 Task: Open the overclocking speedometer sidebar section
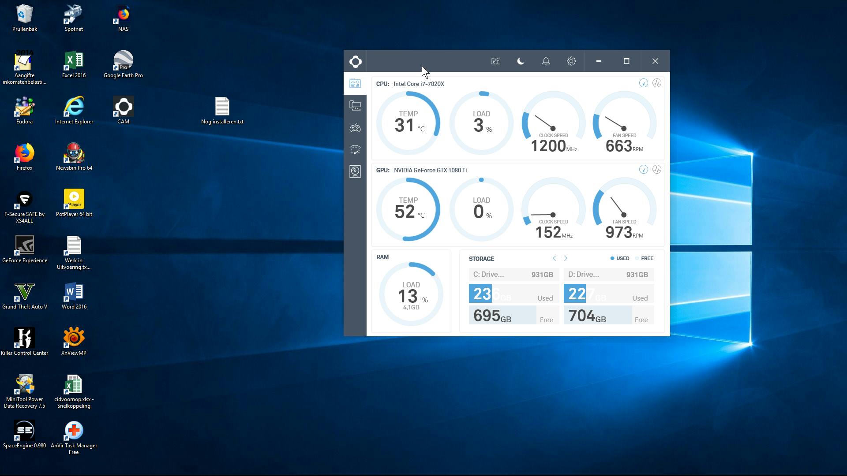click(x=355, y=149)
